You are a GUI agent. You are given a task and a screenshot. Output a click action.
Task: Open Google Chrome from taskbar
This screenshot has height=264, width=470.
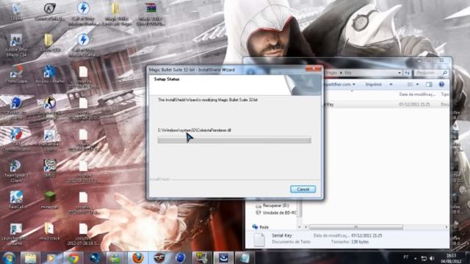[73, 257]
